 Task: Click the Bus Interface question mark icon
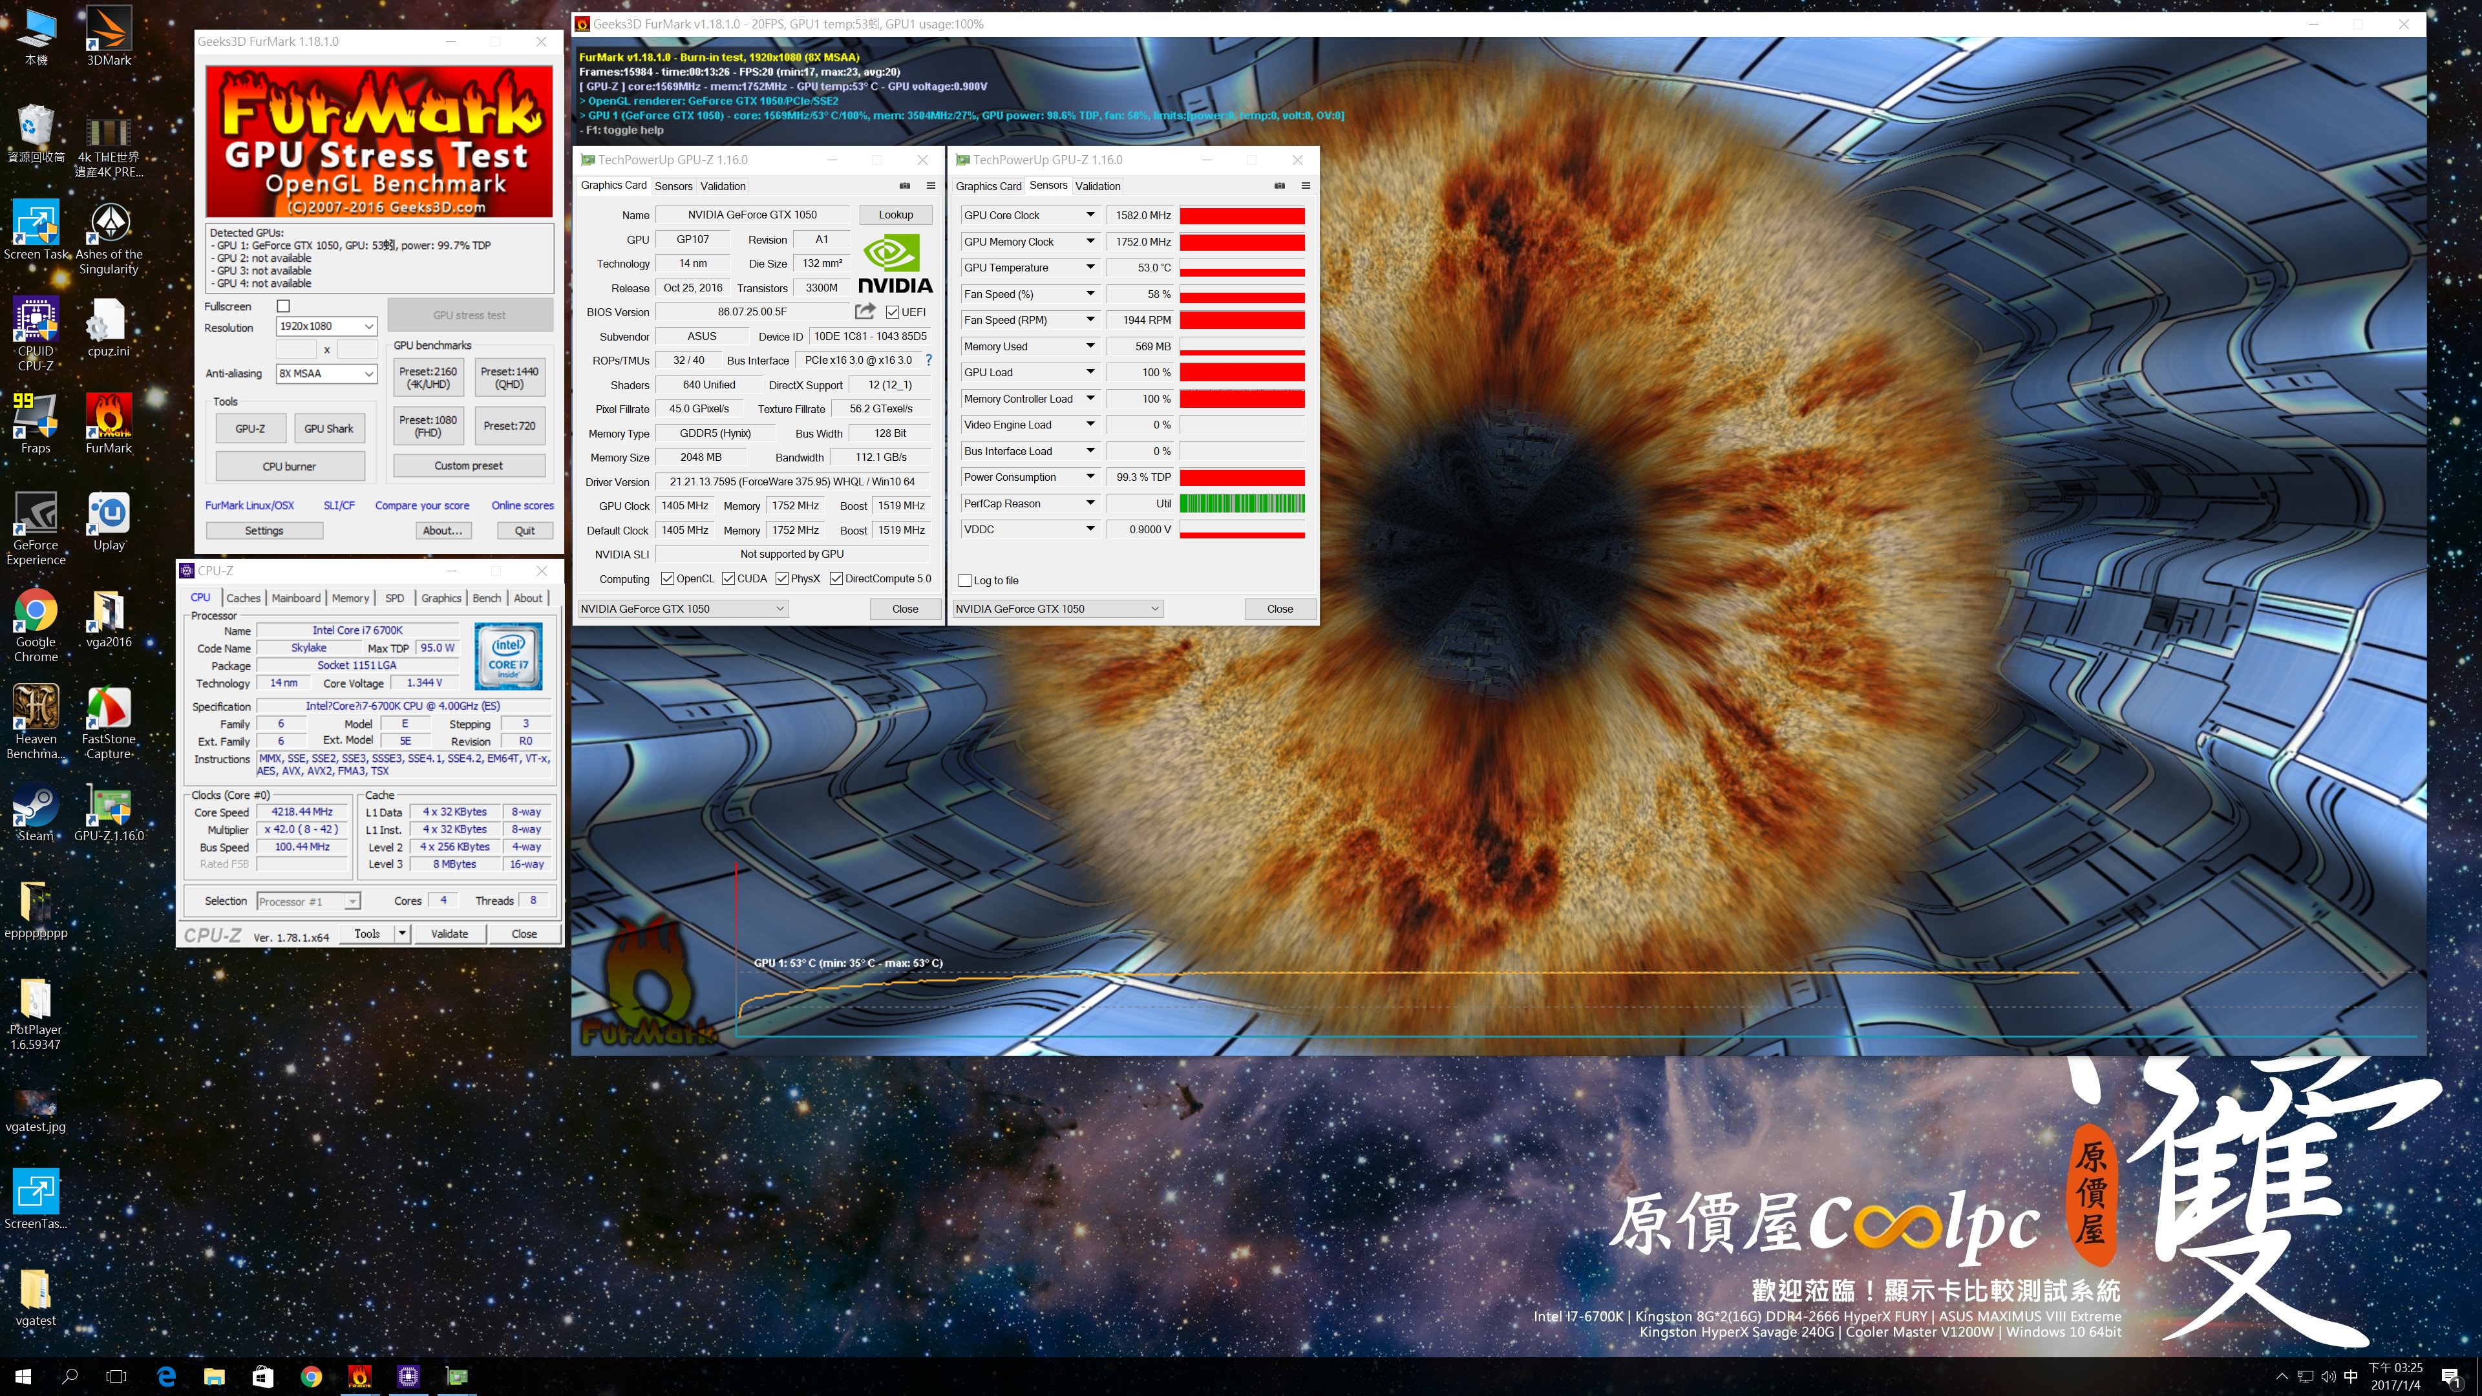coord(929,361)
